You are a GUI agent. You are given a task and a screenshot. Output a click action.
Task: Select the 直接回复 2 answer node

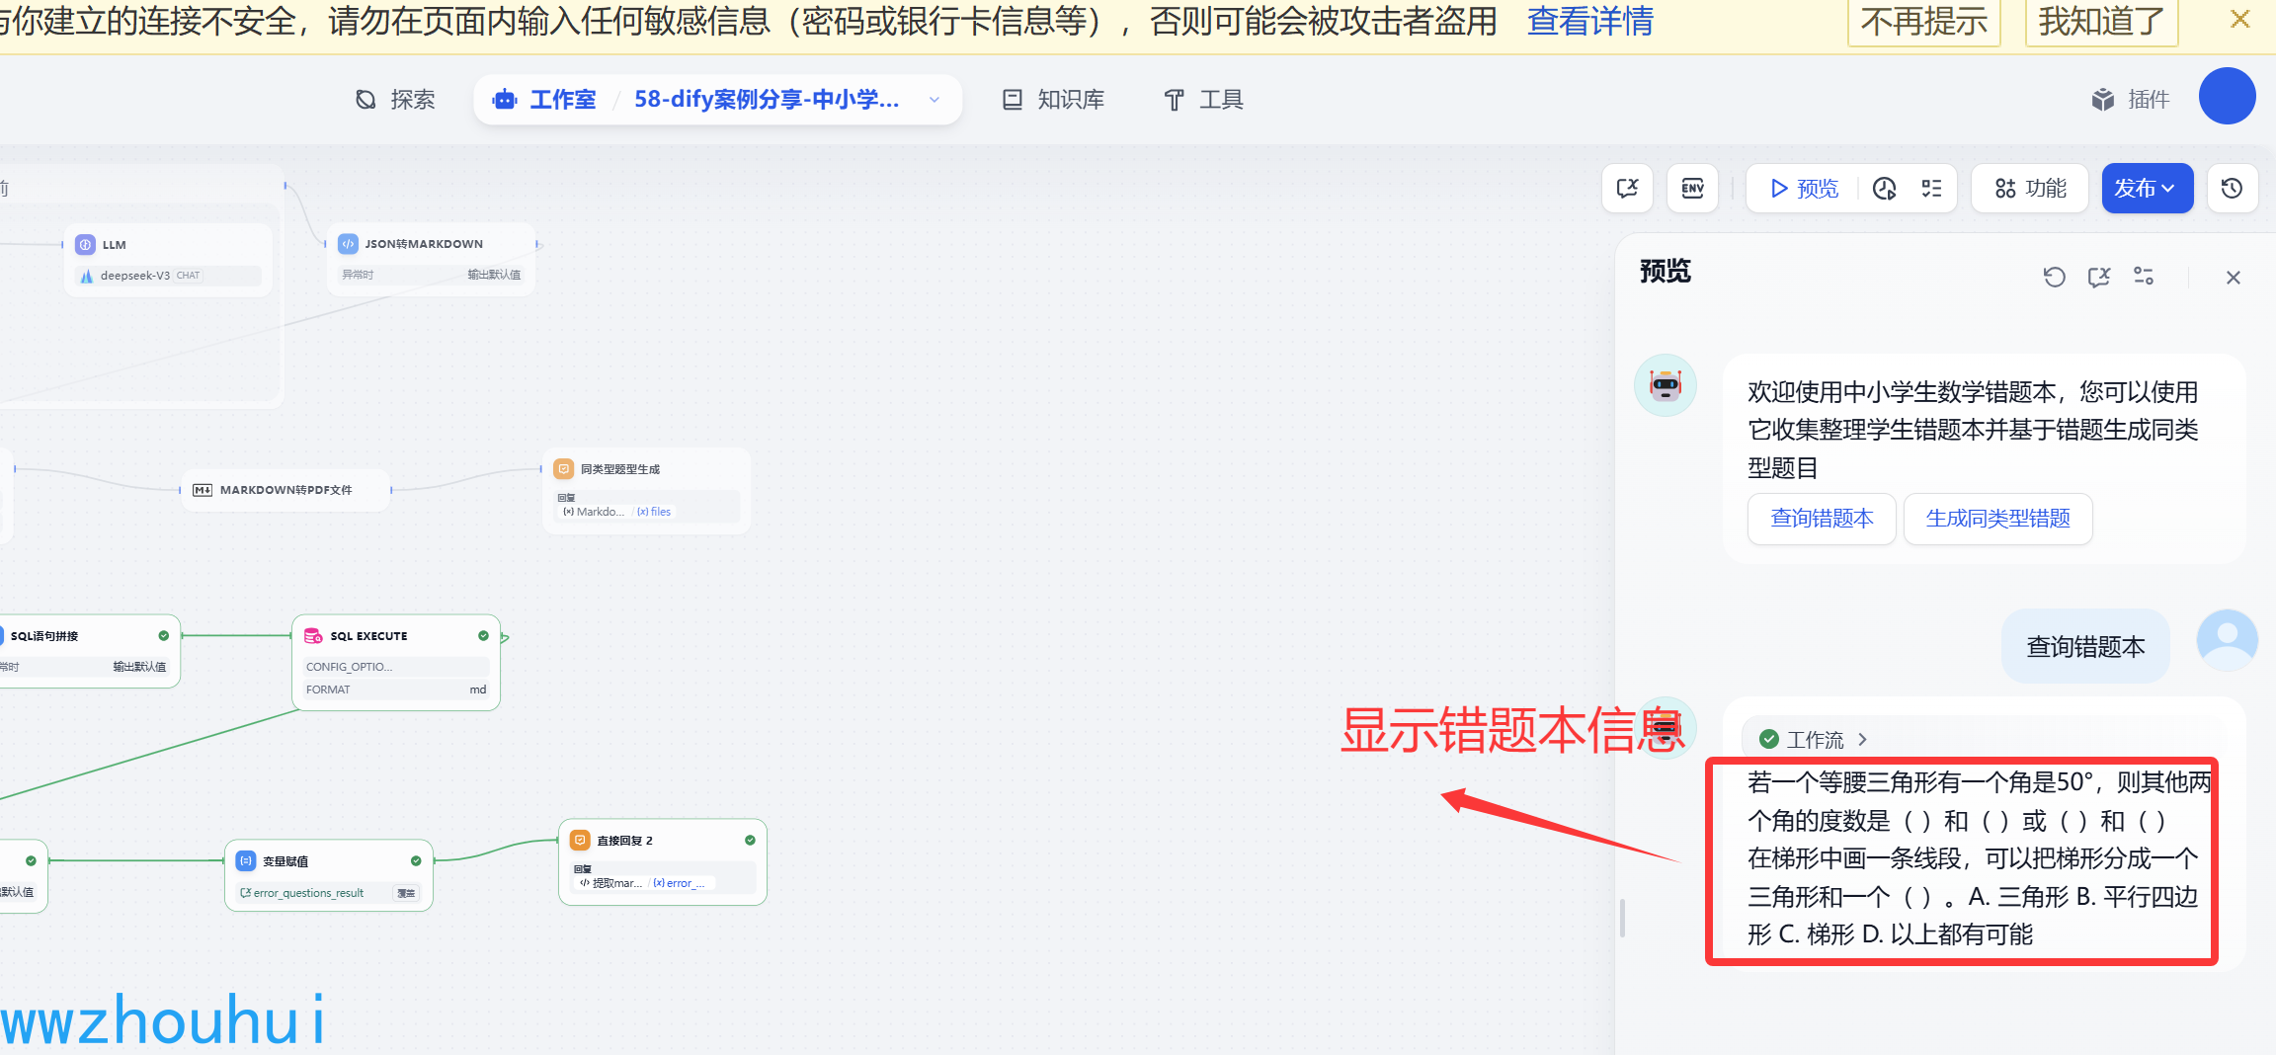pos(663,861)
